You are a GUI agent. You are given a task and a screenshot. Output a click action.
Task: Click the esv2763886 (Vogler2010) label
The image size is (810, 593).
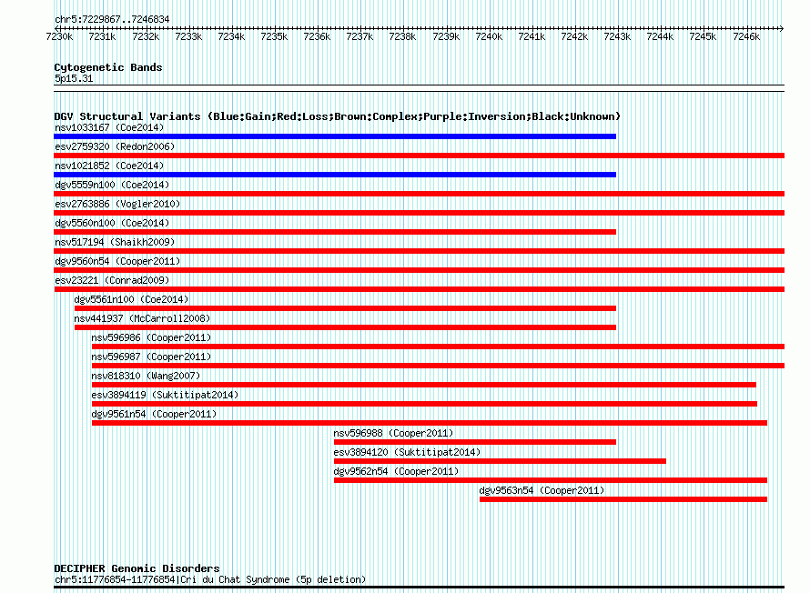coord(117,204)
